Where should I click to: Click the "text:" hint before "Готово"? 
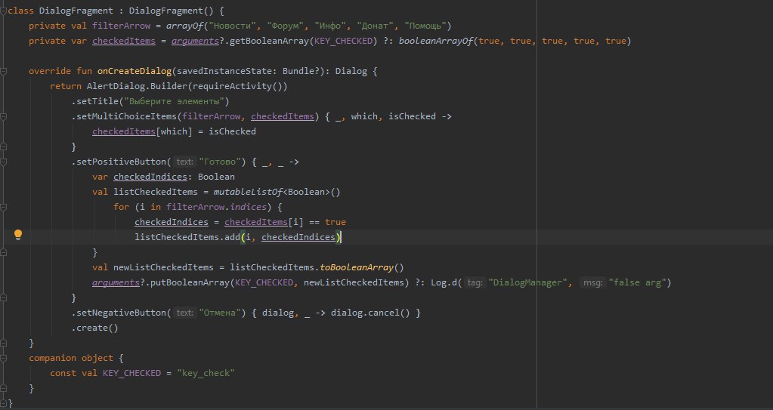pyautogui.click(x=185, y=162)
